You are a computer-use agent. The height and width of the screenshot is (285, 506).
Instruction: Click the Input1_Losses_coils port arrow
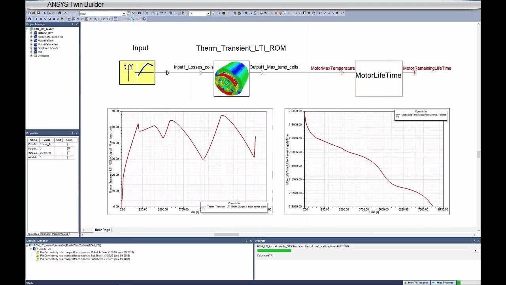201,73
